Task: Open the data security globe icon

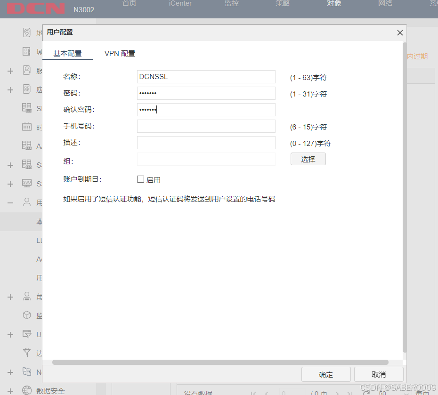Action: click(27, 391)
